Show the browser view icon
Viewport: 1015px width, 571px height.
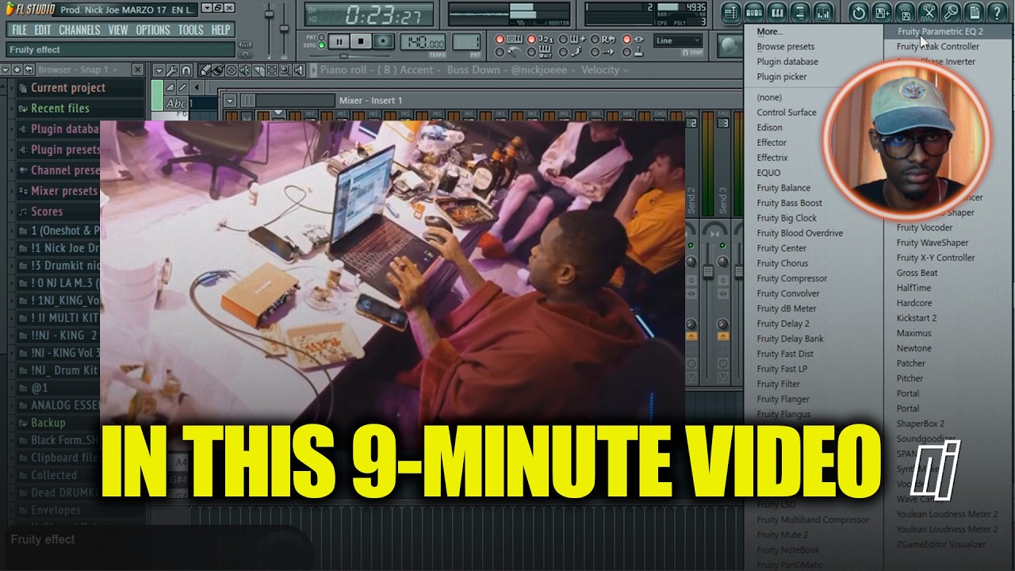tap(800, 13)
